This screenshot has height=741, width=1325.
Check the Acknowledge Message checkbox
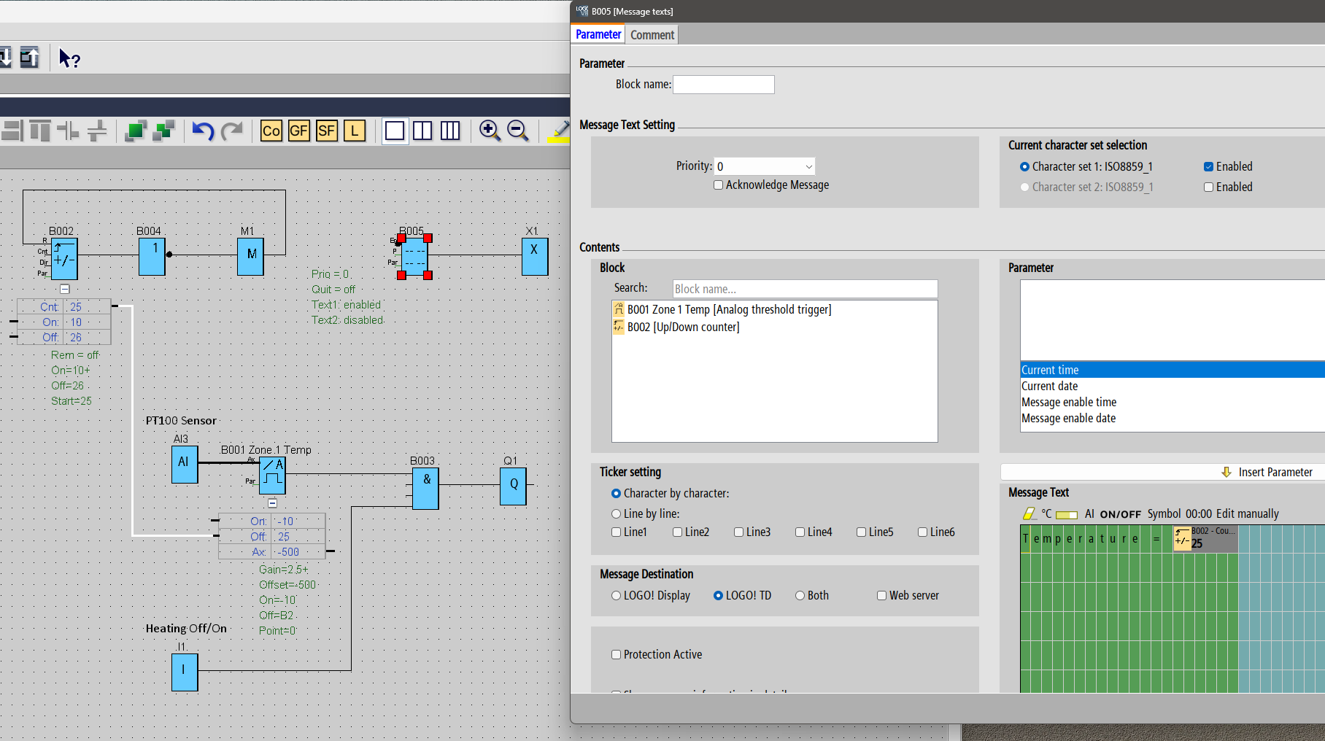719,185
